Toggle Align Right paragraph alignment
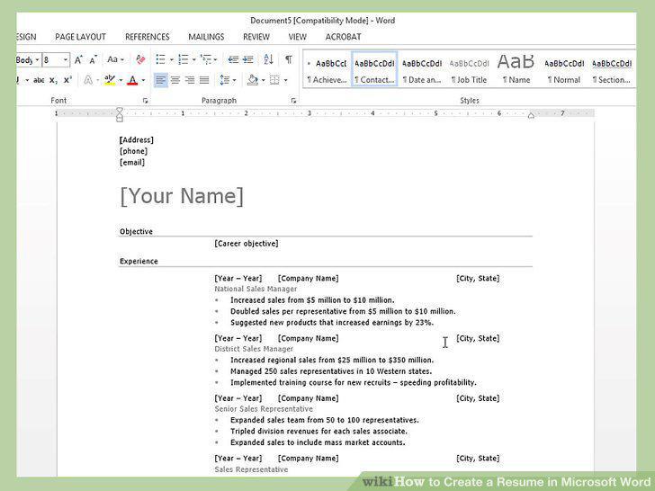 (190, 80)
